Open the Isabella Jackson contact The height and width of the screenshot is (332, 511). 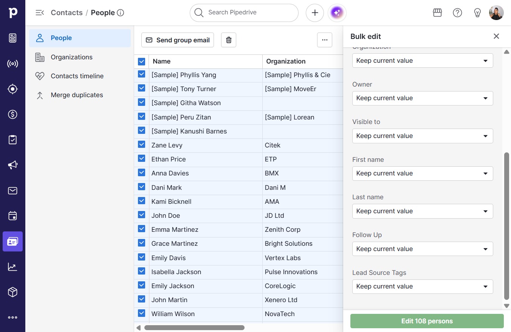point(176,272)
